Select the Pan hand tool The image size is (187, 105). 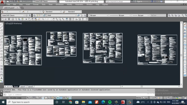53,19
